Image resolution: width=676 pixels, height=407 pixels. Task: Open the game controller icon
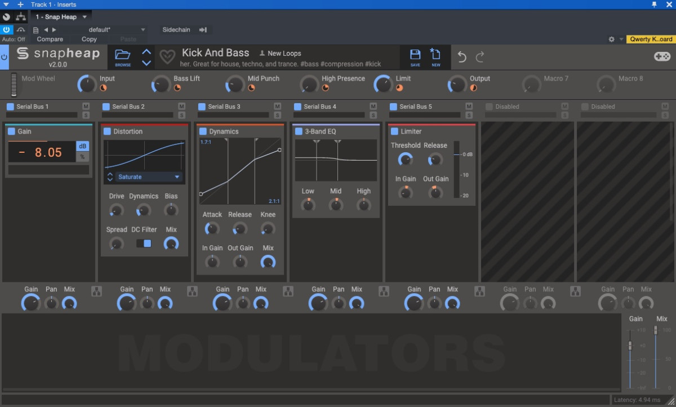[x=662, y=56]
